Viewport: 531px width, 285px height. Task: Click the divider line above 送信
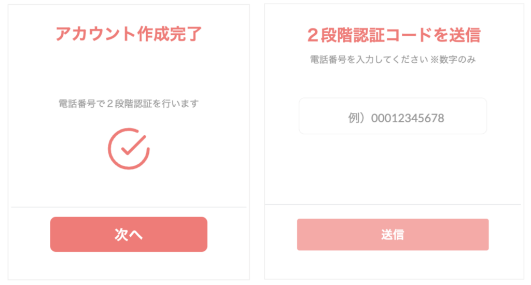pos(393,205)
